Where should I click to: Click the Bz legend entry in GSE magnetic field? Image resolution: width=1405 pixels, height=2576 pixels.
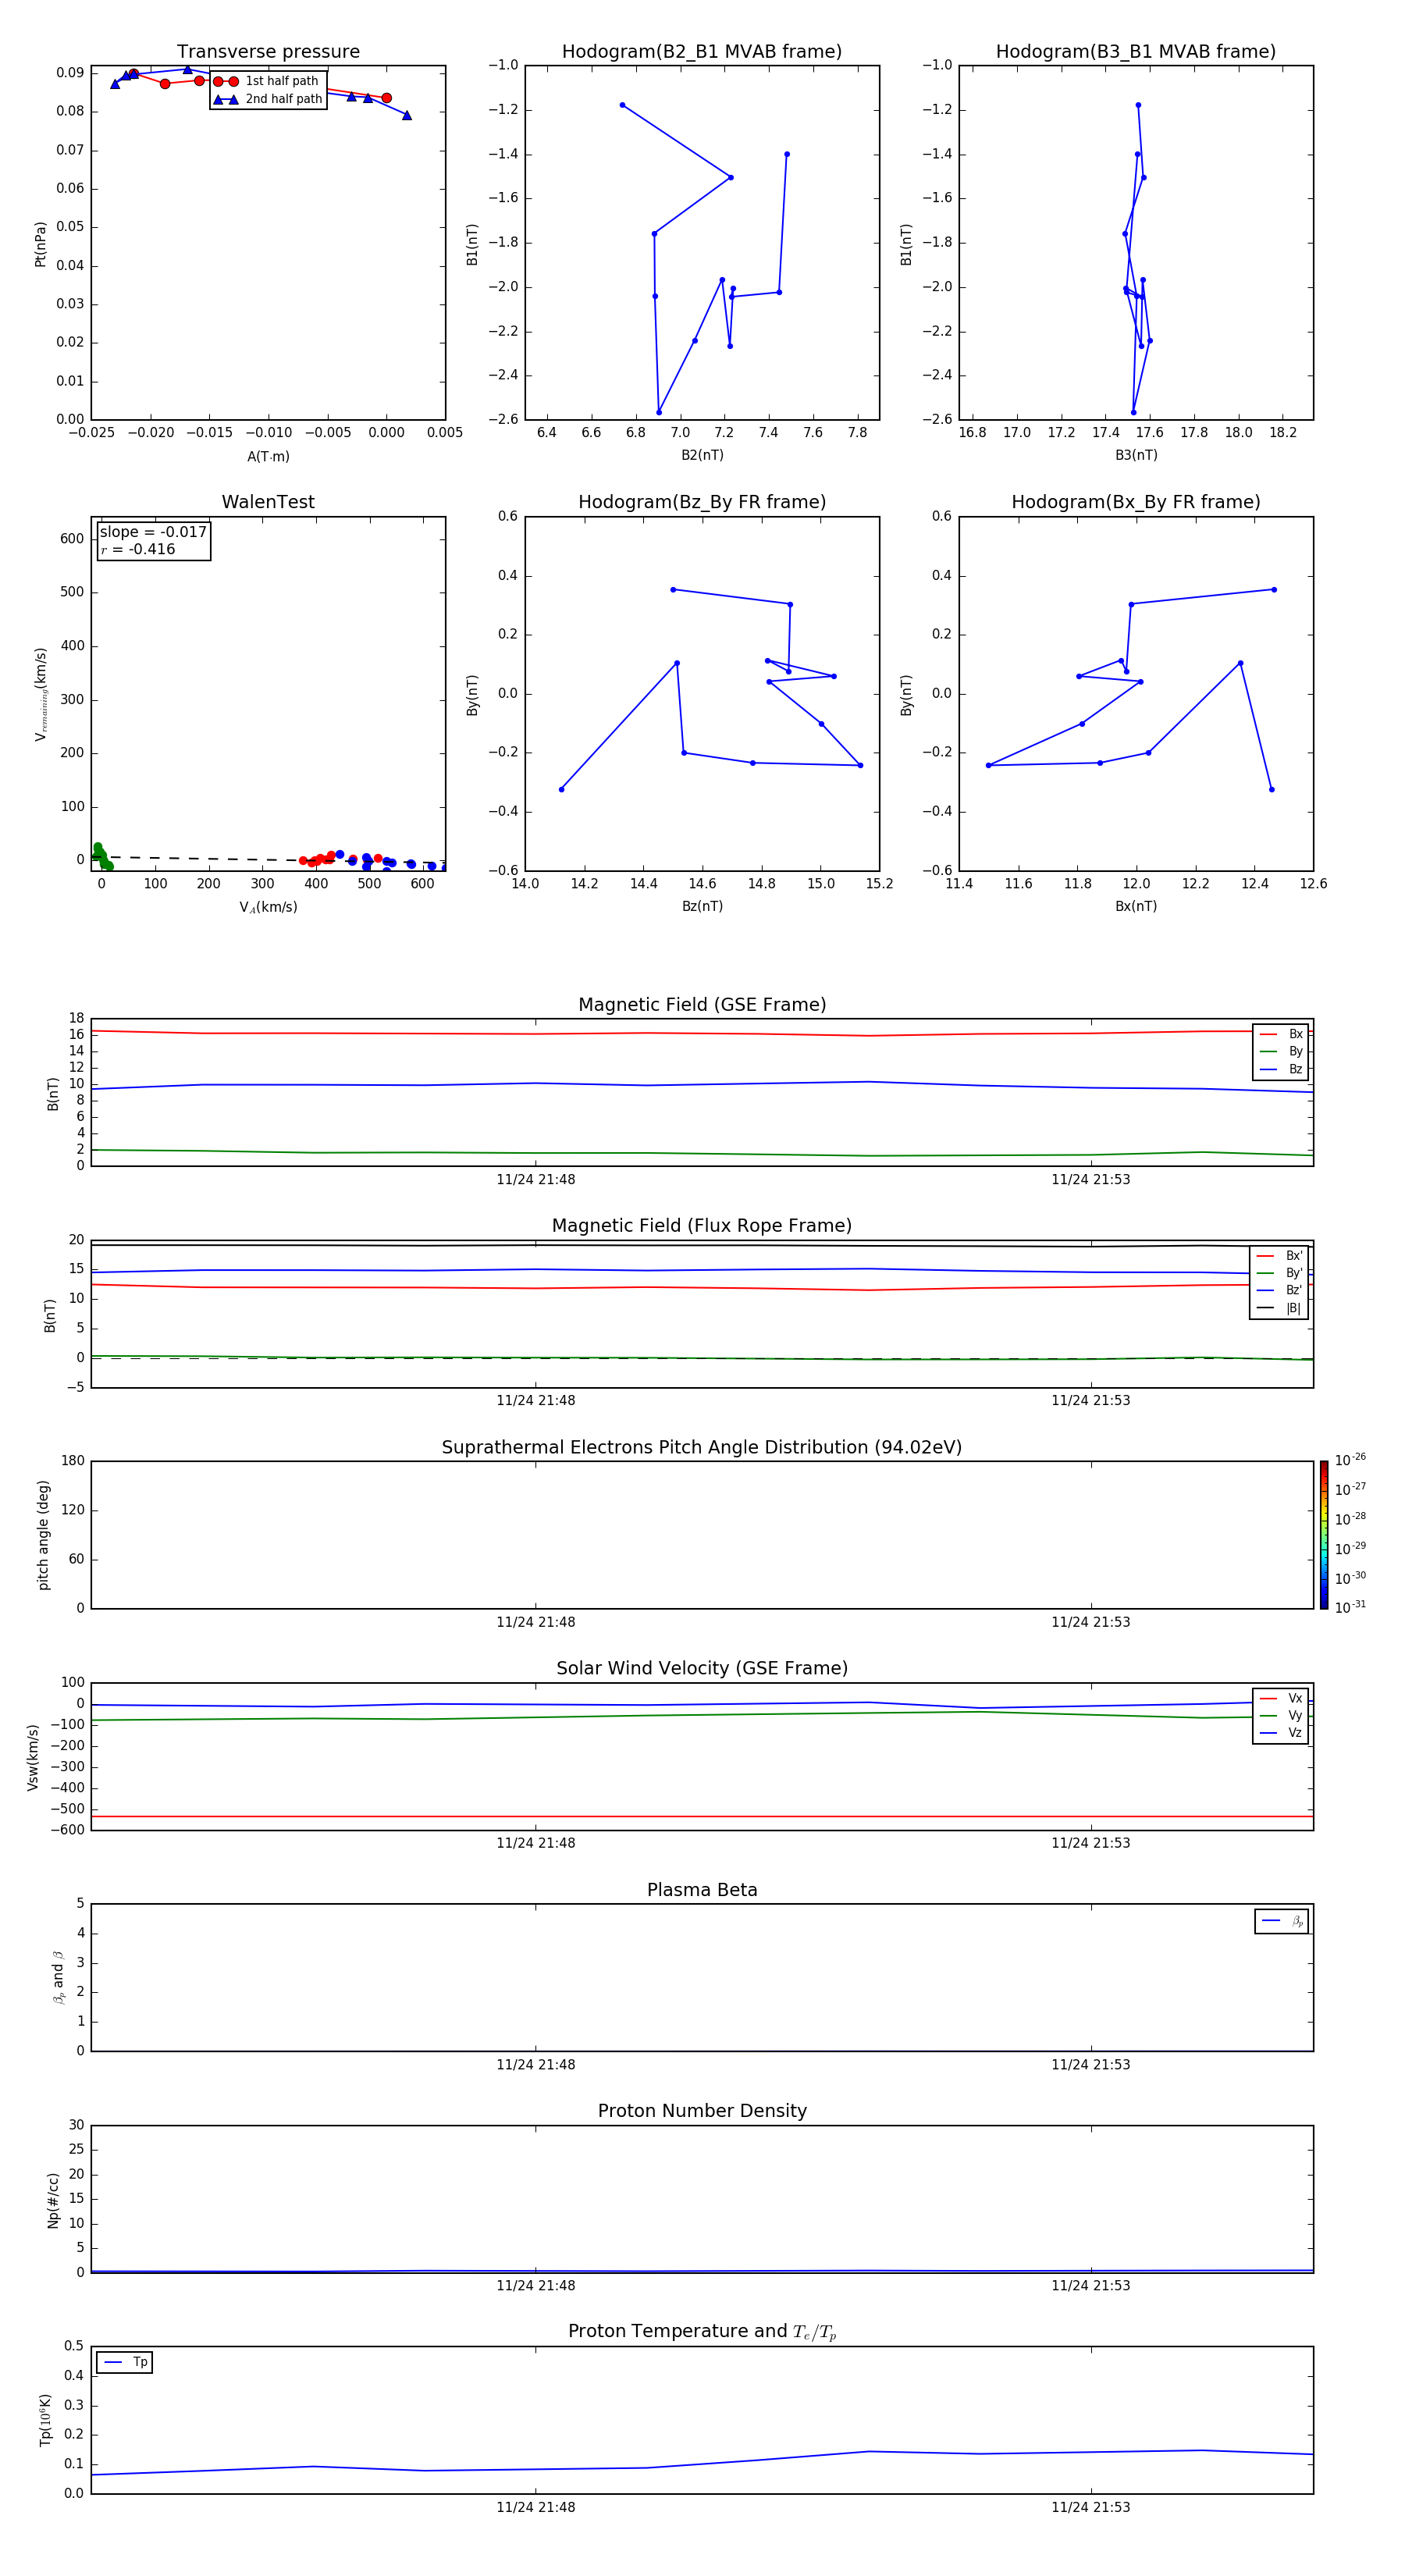(x=1281, y=1069)
